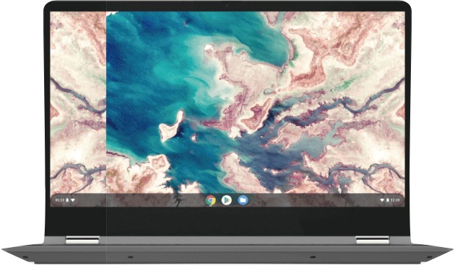Click the left silver hinge
Image resolution: width=455 pixels, height=265 pixels.
(x=82, y=240)
